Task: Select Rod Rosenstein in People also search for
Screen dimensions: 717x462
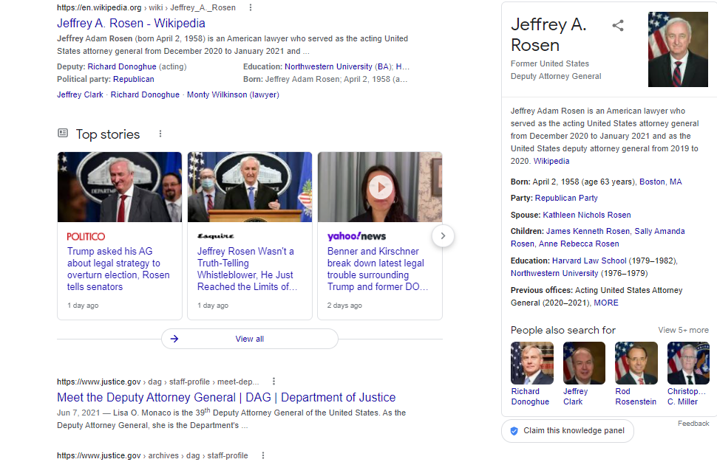Action: [636, 374]
